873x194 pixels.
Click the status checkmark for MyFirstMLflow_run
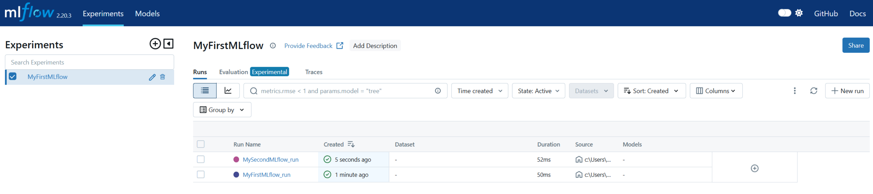327,175
